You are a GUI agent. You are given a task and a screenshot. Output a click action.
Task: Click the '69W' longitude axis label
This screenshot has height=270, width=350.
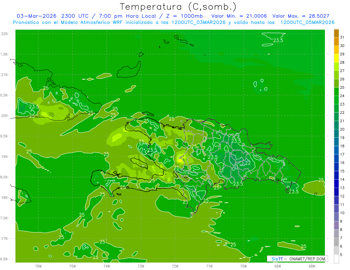pyautogui.click(x=278, y=266)
